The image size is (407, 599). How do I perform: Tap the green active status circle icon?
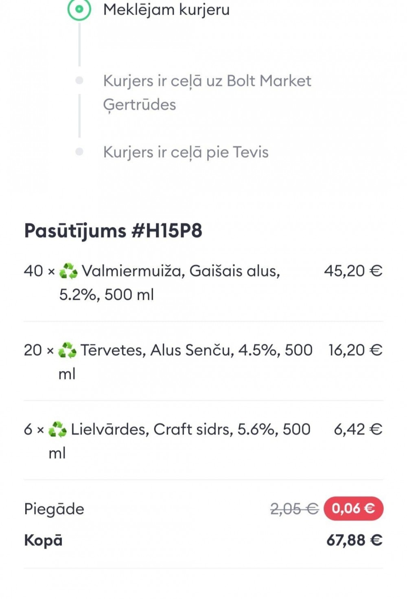tap(79, 9)
